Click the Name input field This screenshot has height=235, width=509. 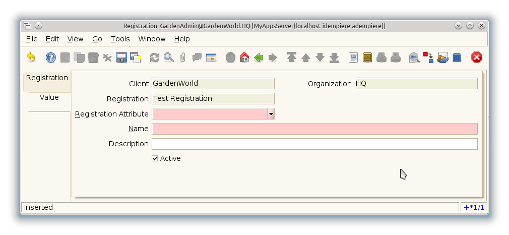click(x=314, y=129)
